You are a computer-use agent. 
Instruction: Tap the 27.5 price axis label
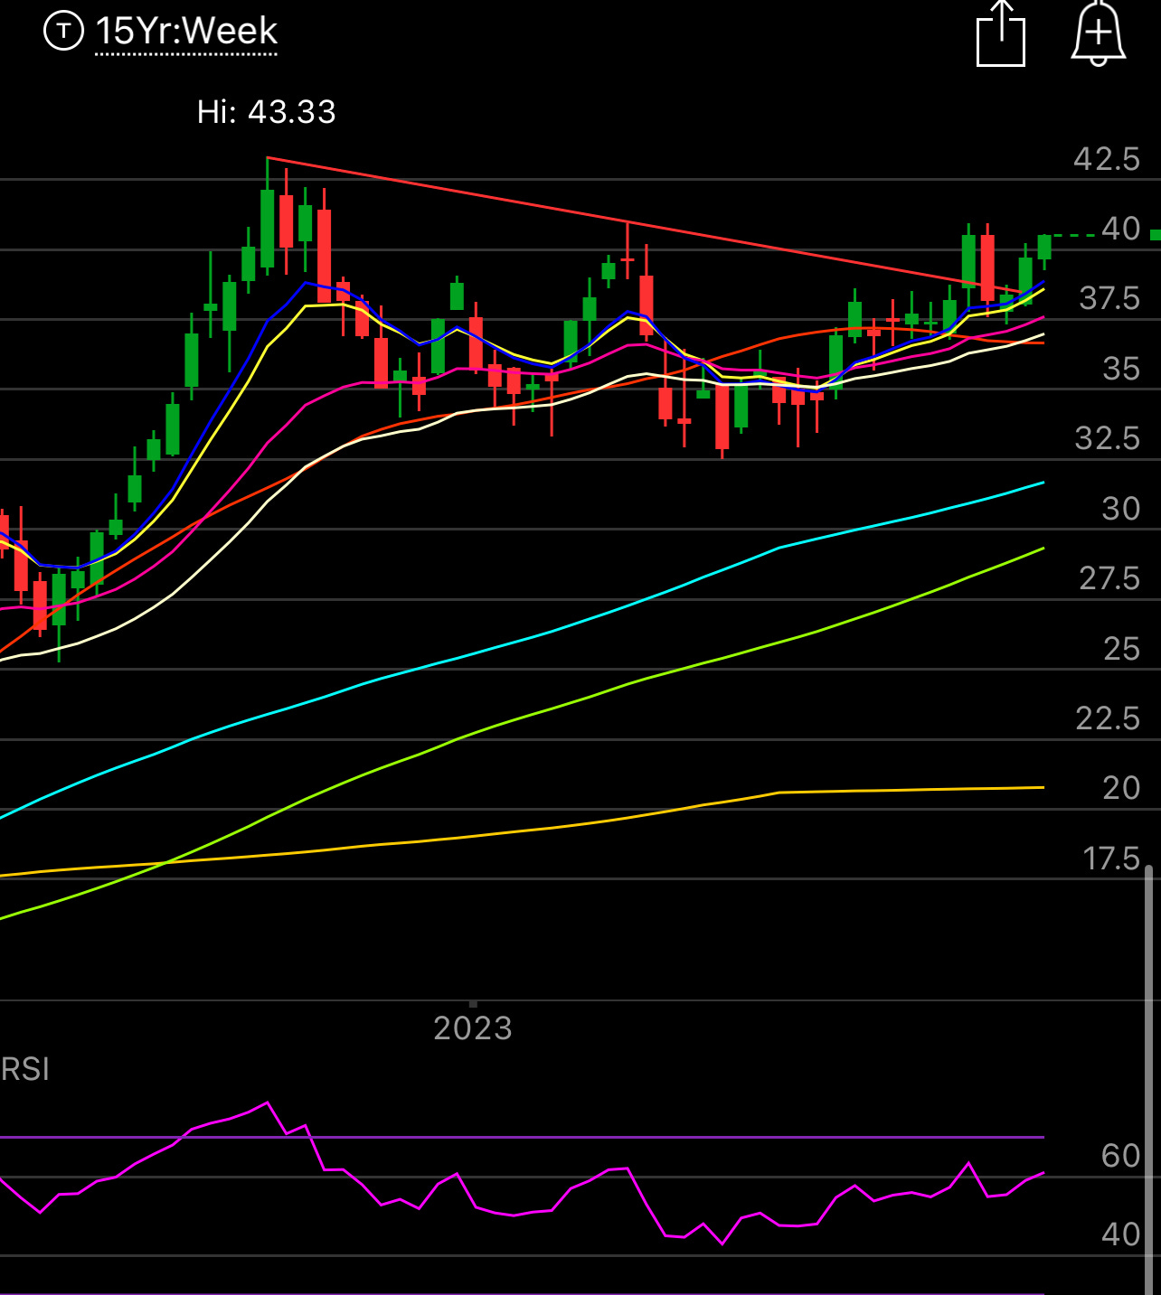pyautogui.click(x=1109, y=578)
